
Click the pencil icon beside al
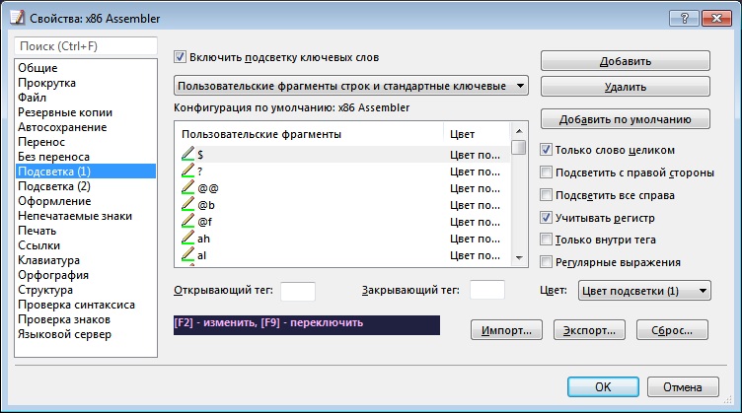point(187,254)
